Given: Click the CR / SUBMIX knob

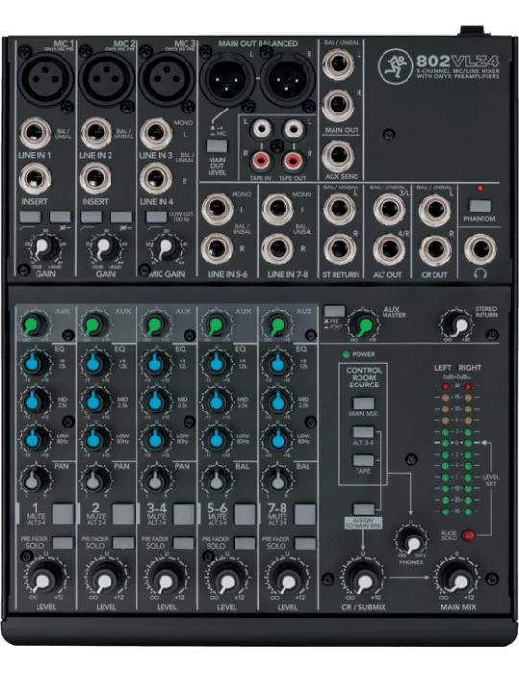Looking at the screenshot, I should coord(363,578).
